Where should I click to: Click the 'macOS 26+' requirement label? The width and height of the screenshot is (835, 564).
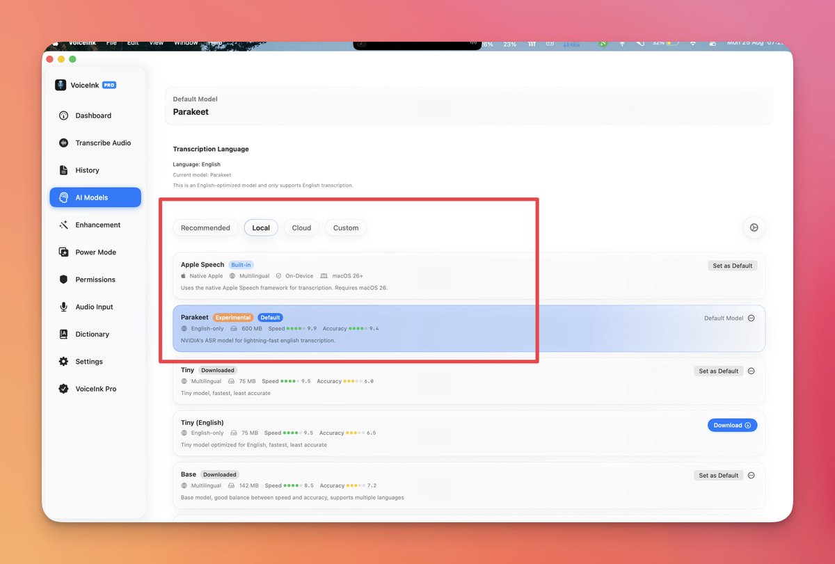pos(347,276)
